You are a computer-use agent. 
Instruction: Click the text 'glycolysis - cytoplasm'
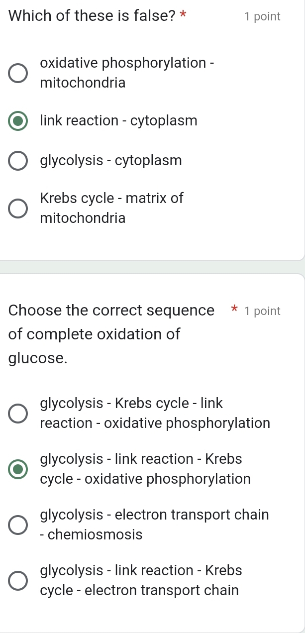(111, 160)
